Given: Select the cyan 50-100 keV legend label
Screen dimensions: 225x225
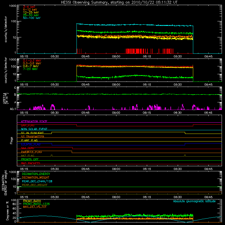Looking at the screenshot, I should tap(32, 18).
